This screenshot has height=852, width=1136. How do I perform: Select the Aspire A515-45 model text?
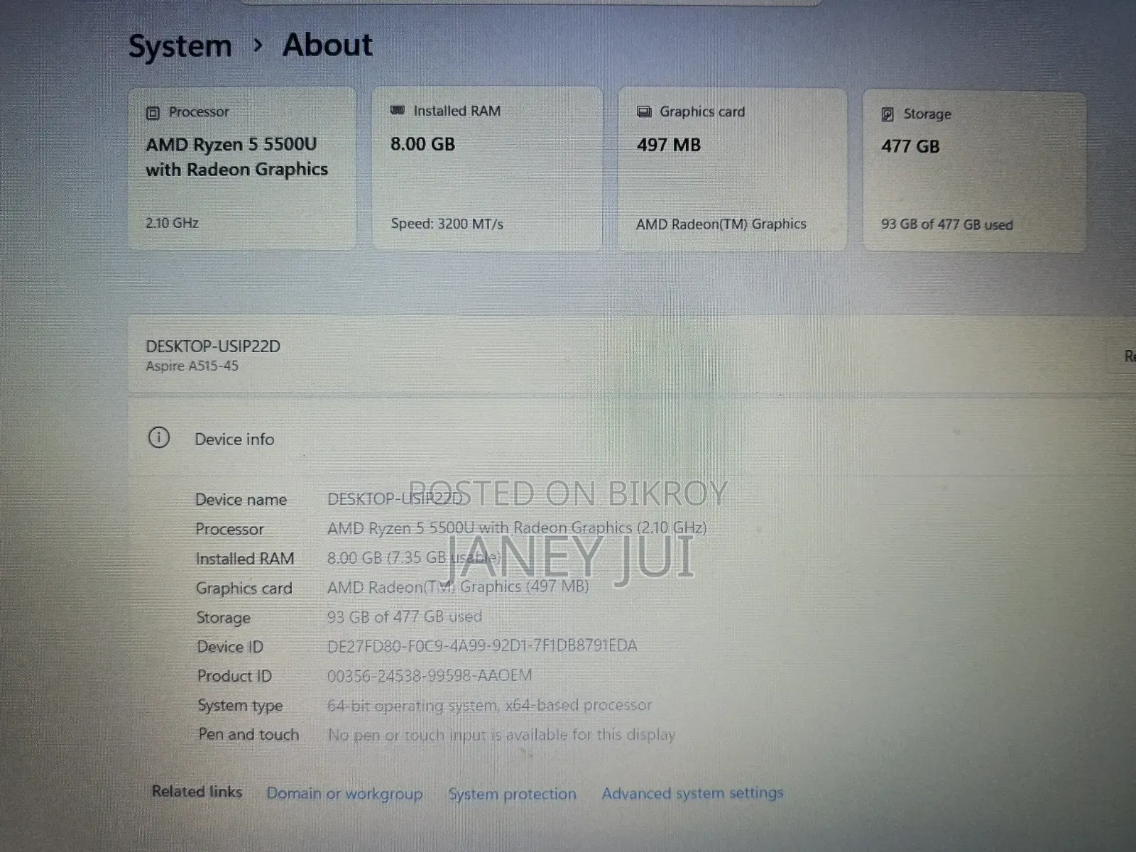point(192,366)
